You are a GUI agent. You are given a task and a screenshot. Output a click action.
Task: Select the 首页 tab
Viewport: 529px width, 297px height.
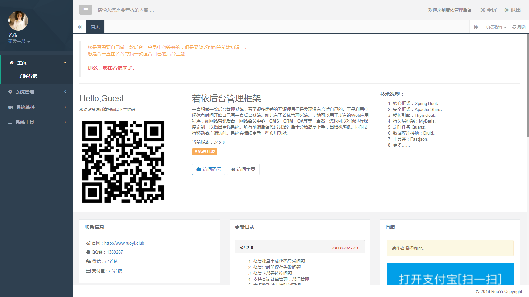click(x=95, y=27)
